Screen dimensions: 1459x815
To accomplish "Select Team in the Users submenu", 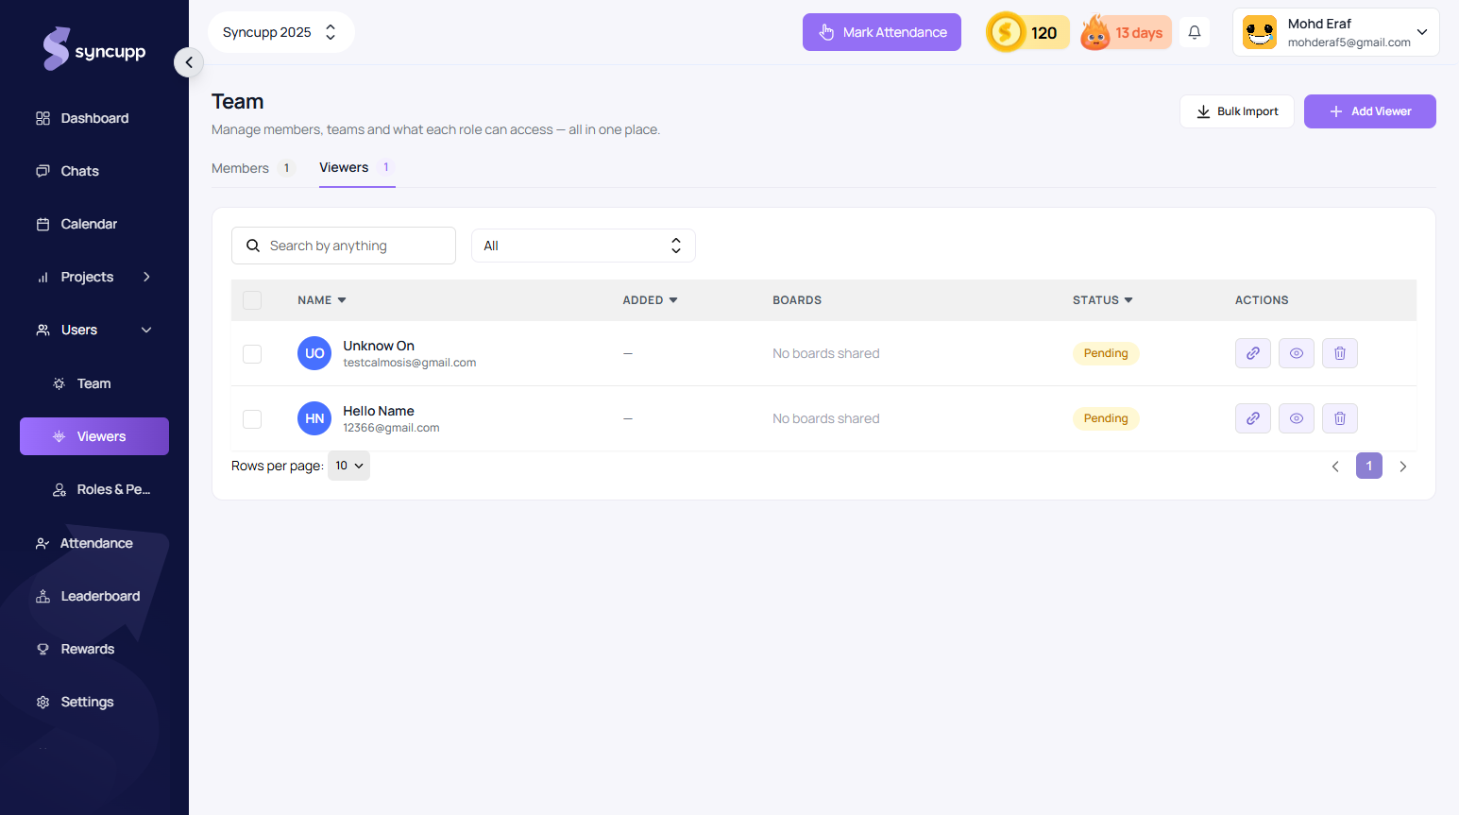I will pyautogui.click(x=93, y=383).
